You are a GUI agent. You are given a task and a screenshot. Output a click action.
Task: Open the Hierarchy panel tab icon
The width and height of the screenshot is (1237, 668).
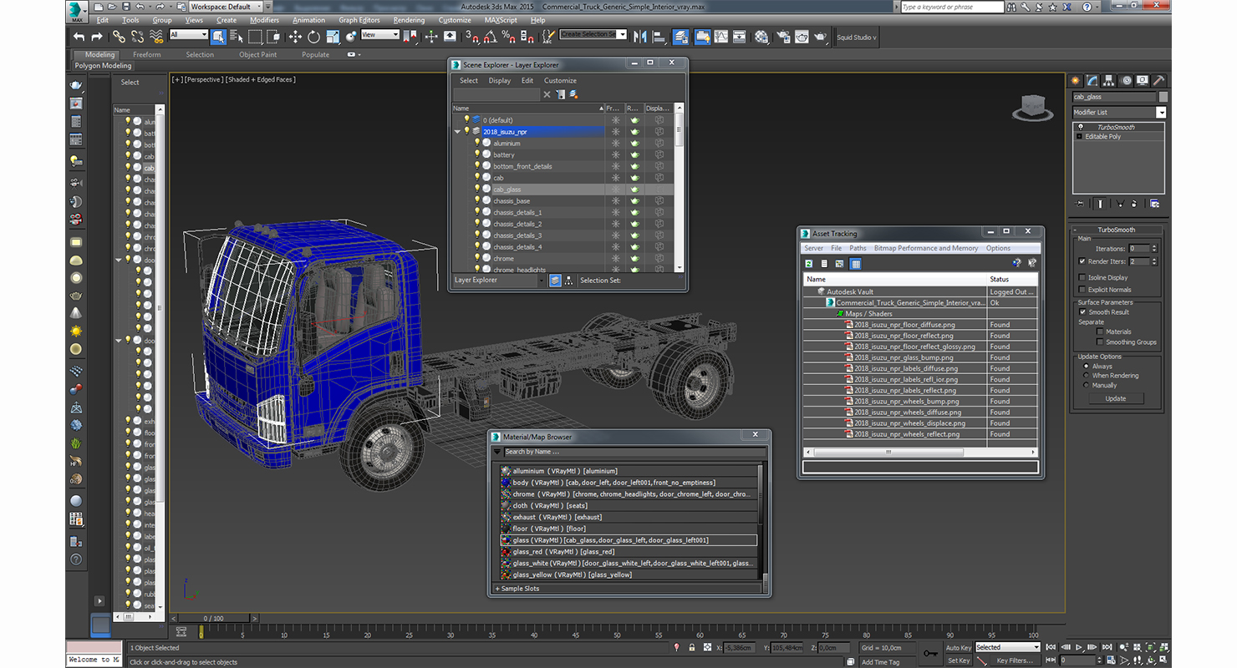tap(1108, 80)
